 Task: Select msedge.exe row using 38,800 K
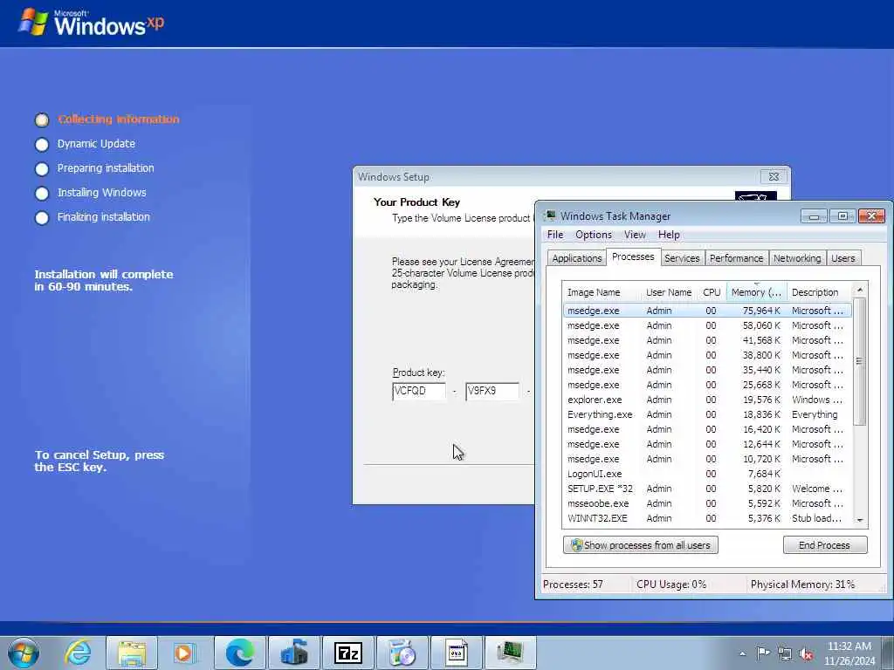click(707, 355)
